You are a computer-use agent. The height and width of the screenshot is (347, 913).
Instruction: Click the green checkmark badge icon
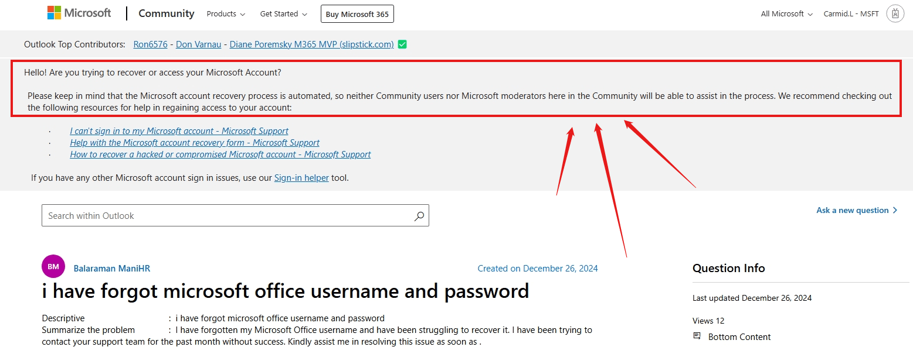tap(402, 44)
